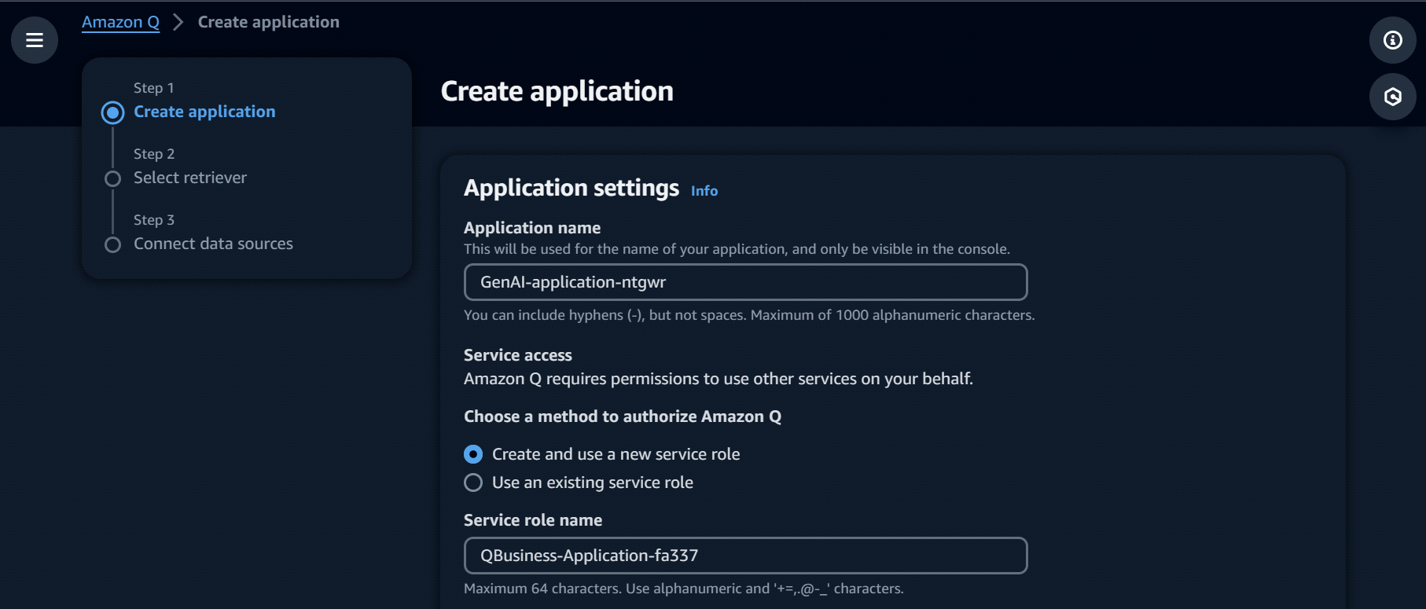Click 'Maximum 64 characters' hint text
Viewport: 1426px width, 609px height.
684,589
